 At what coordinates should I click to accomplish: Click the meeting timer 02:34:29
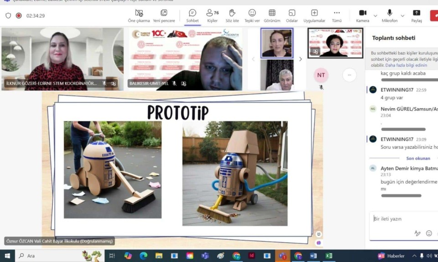[36, 16]
